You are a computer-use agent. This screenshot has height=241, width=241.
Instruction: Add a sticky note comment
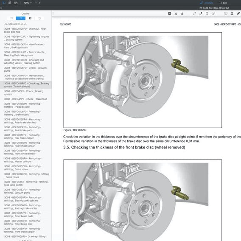point(226,14)
